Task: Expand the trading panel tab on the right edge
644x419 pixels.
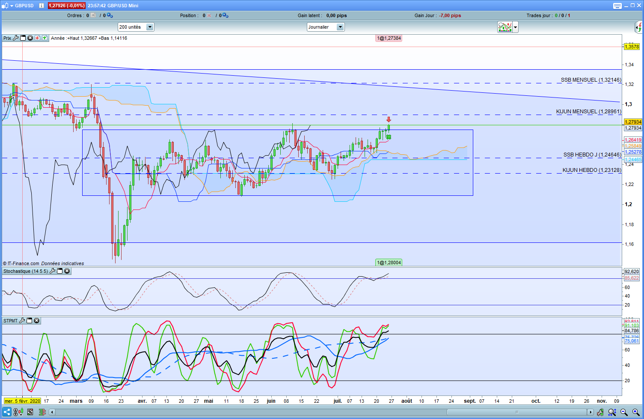Action: click(639, 28)
